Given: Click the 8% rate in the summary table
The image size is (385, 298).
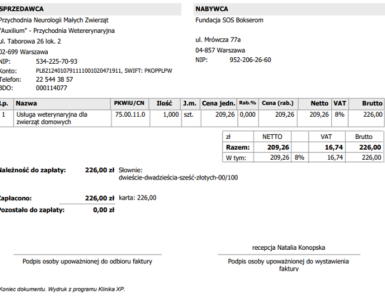Looking at the screenshot, I should pos(300,157).
